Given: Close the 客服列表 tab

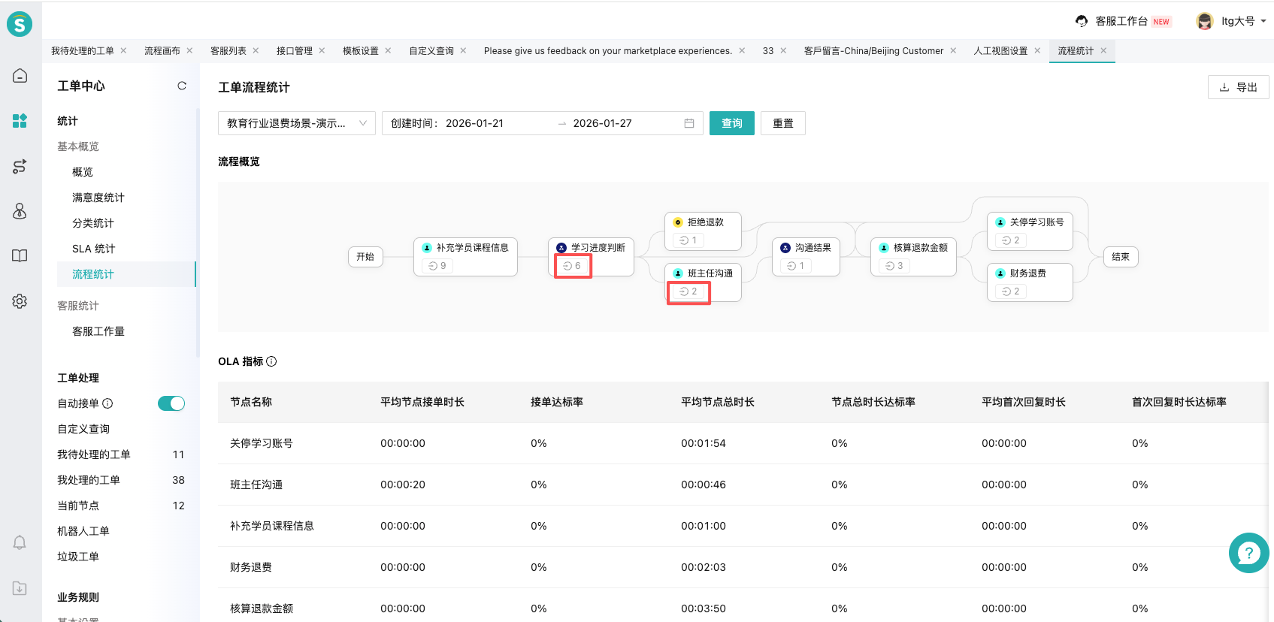Looking at the screenshot, I should point(256,51).
